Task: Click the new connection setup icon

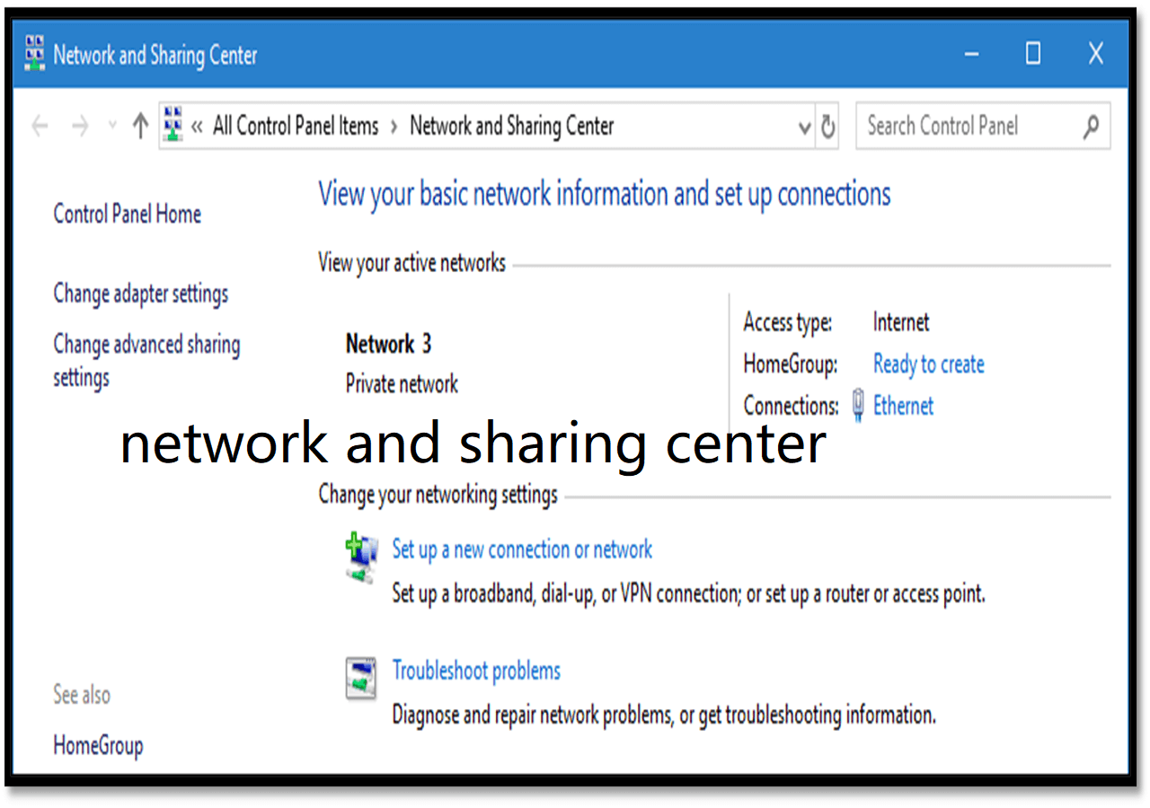Action: pyautogui.click(x=361, y=558)
